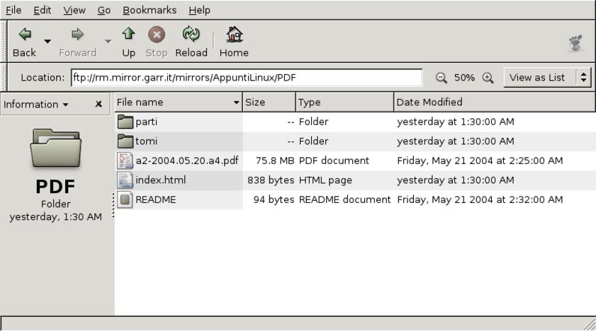Sort by Date Modified column

tap(493, 103)
